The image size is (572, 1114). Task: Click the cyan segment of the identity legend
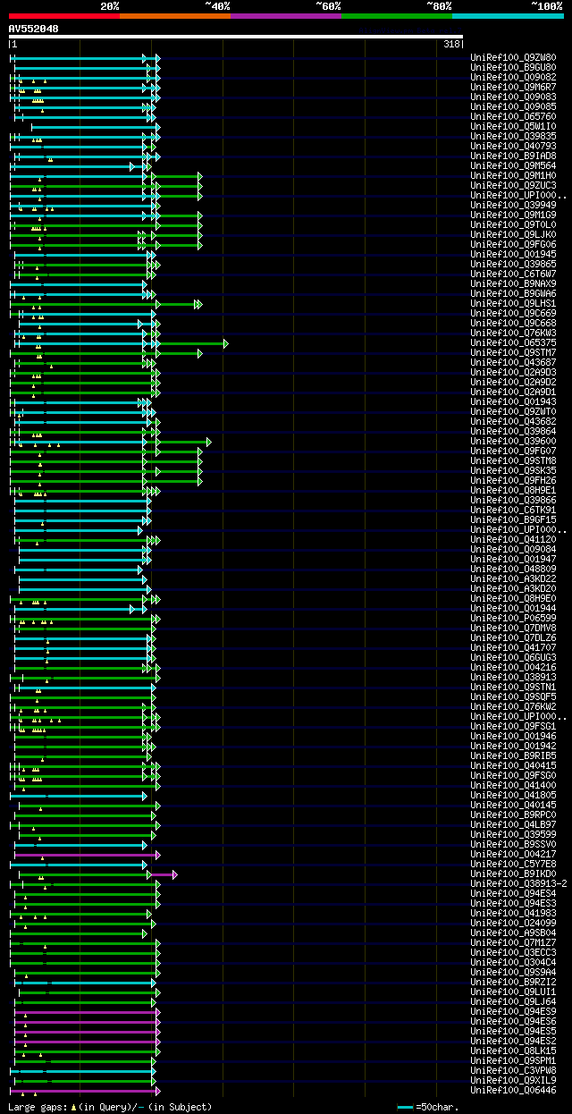[508, 15]
